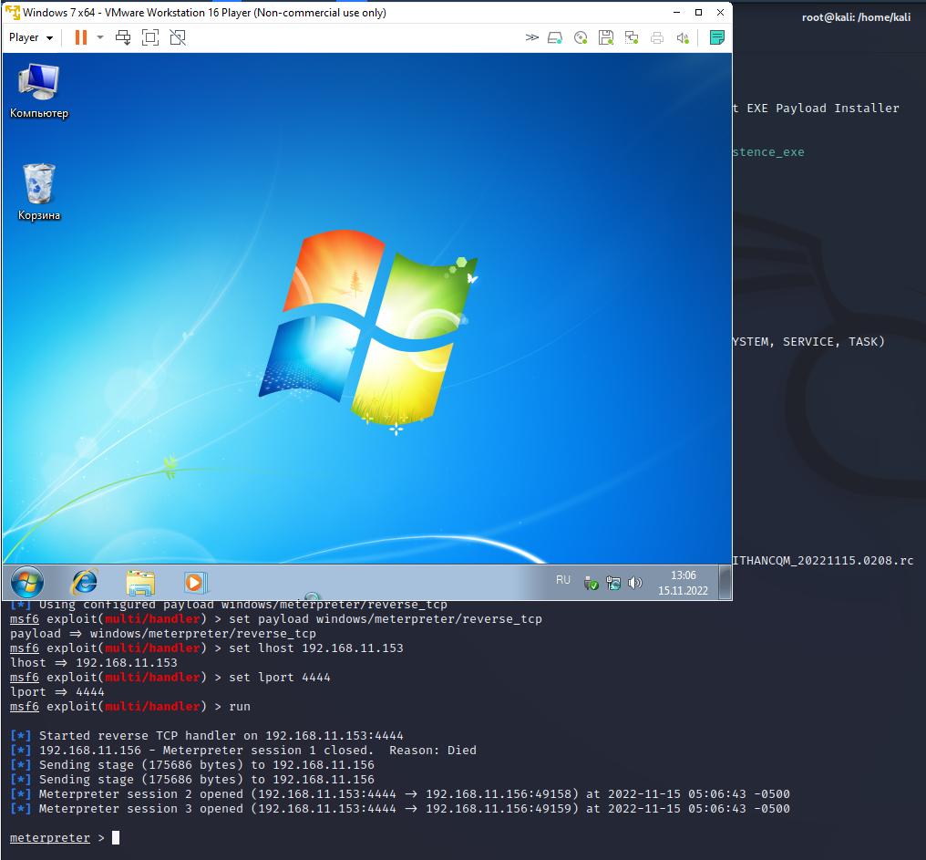Click 'Started reverse TCP handler' line

click(207, 736)
